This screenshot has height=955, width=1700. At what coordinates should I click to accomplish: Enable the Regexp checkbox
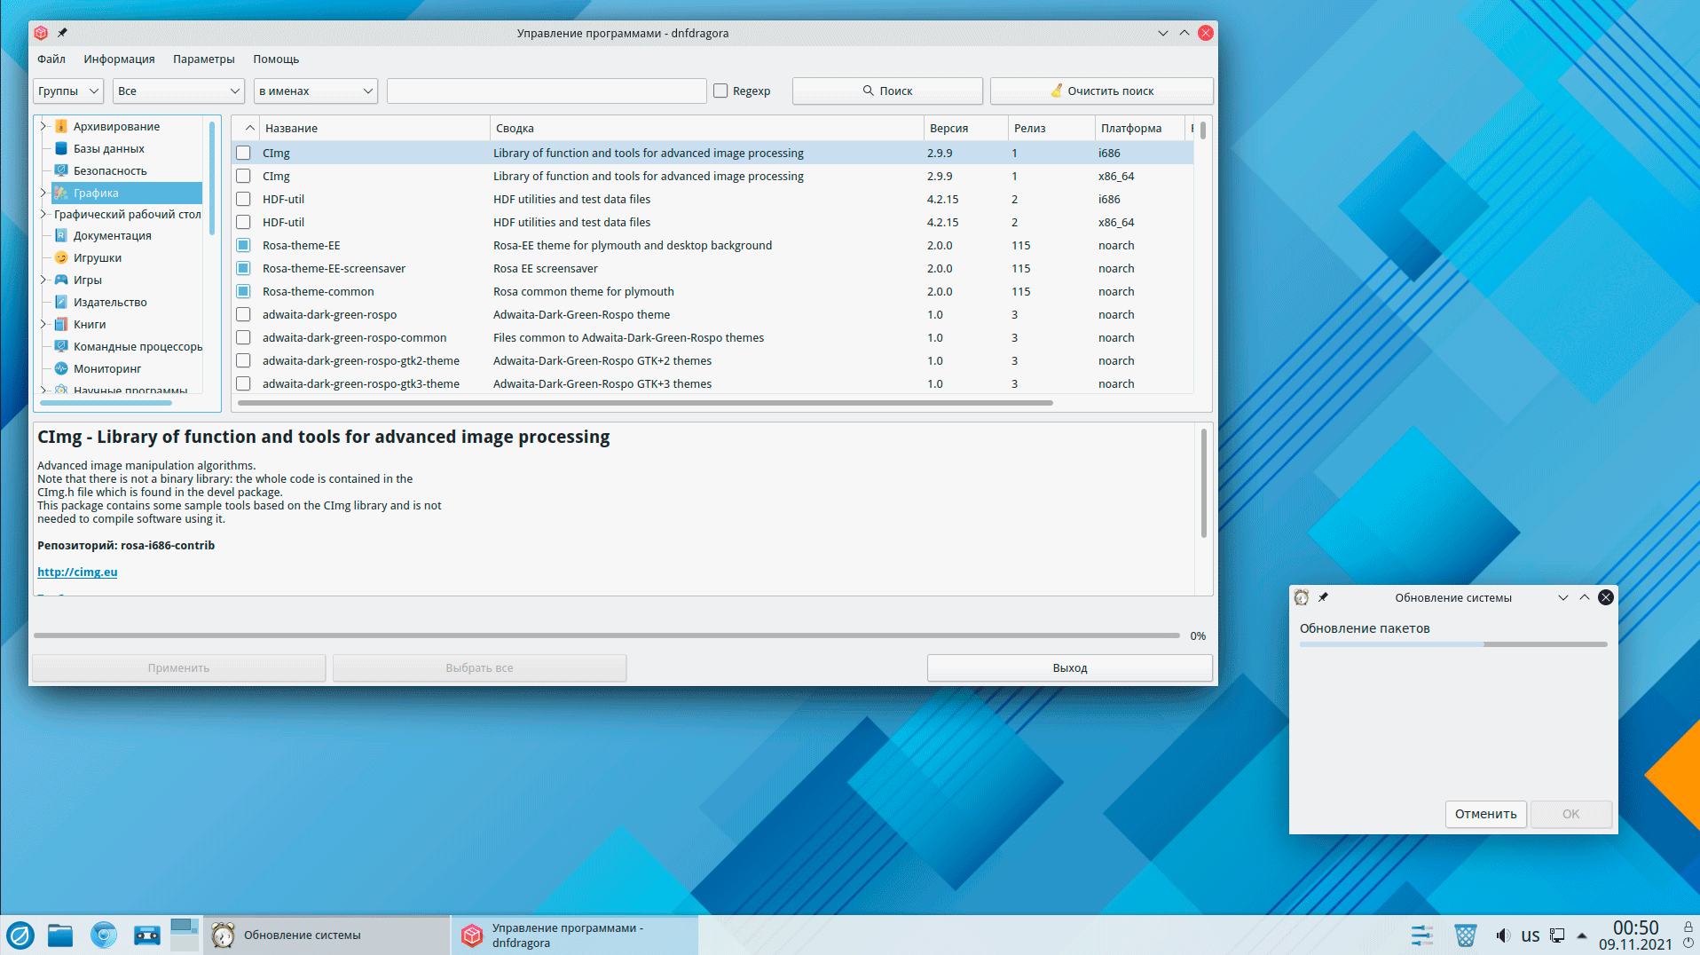720,91
